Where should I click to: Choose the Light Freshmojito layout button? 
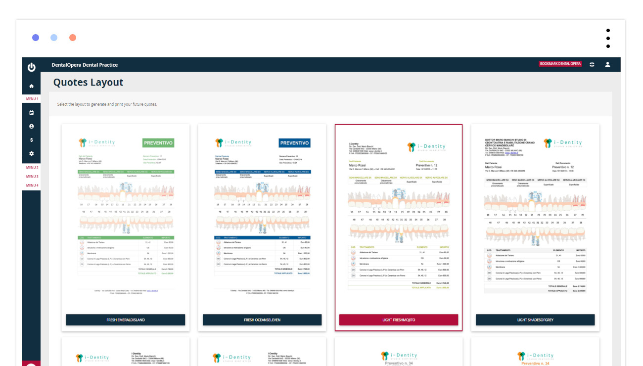(399, 320)
